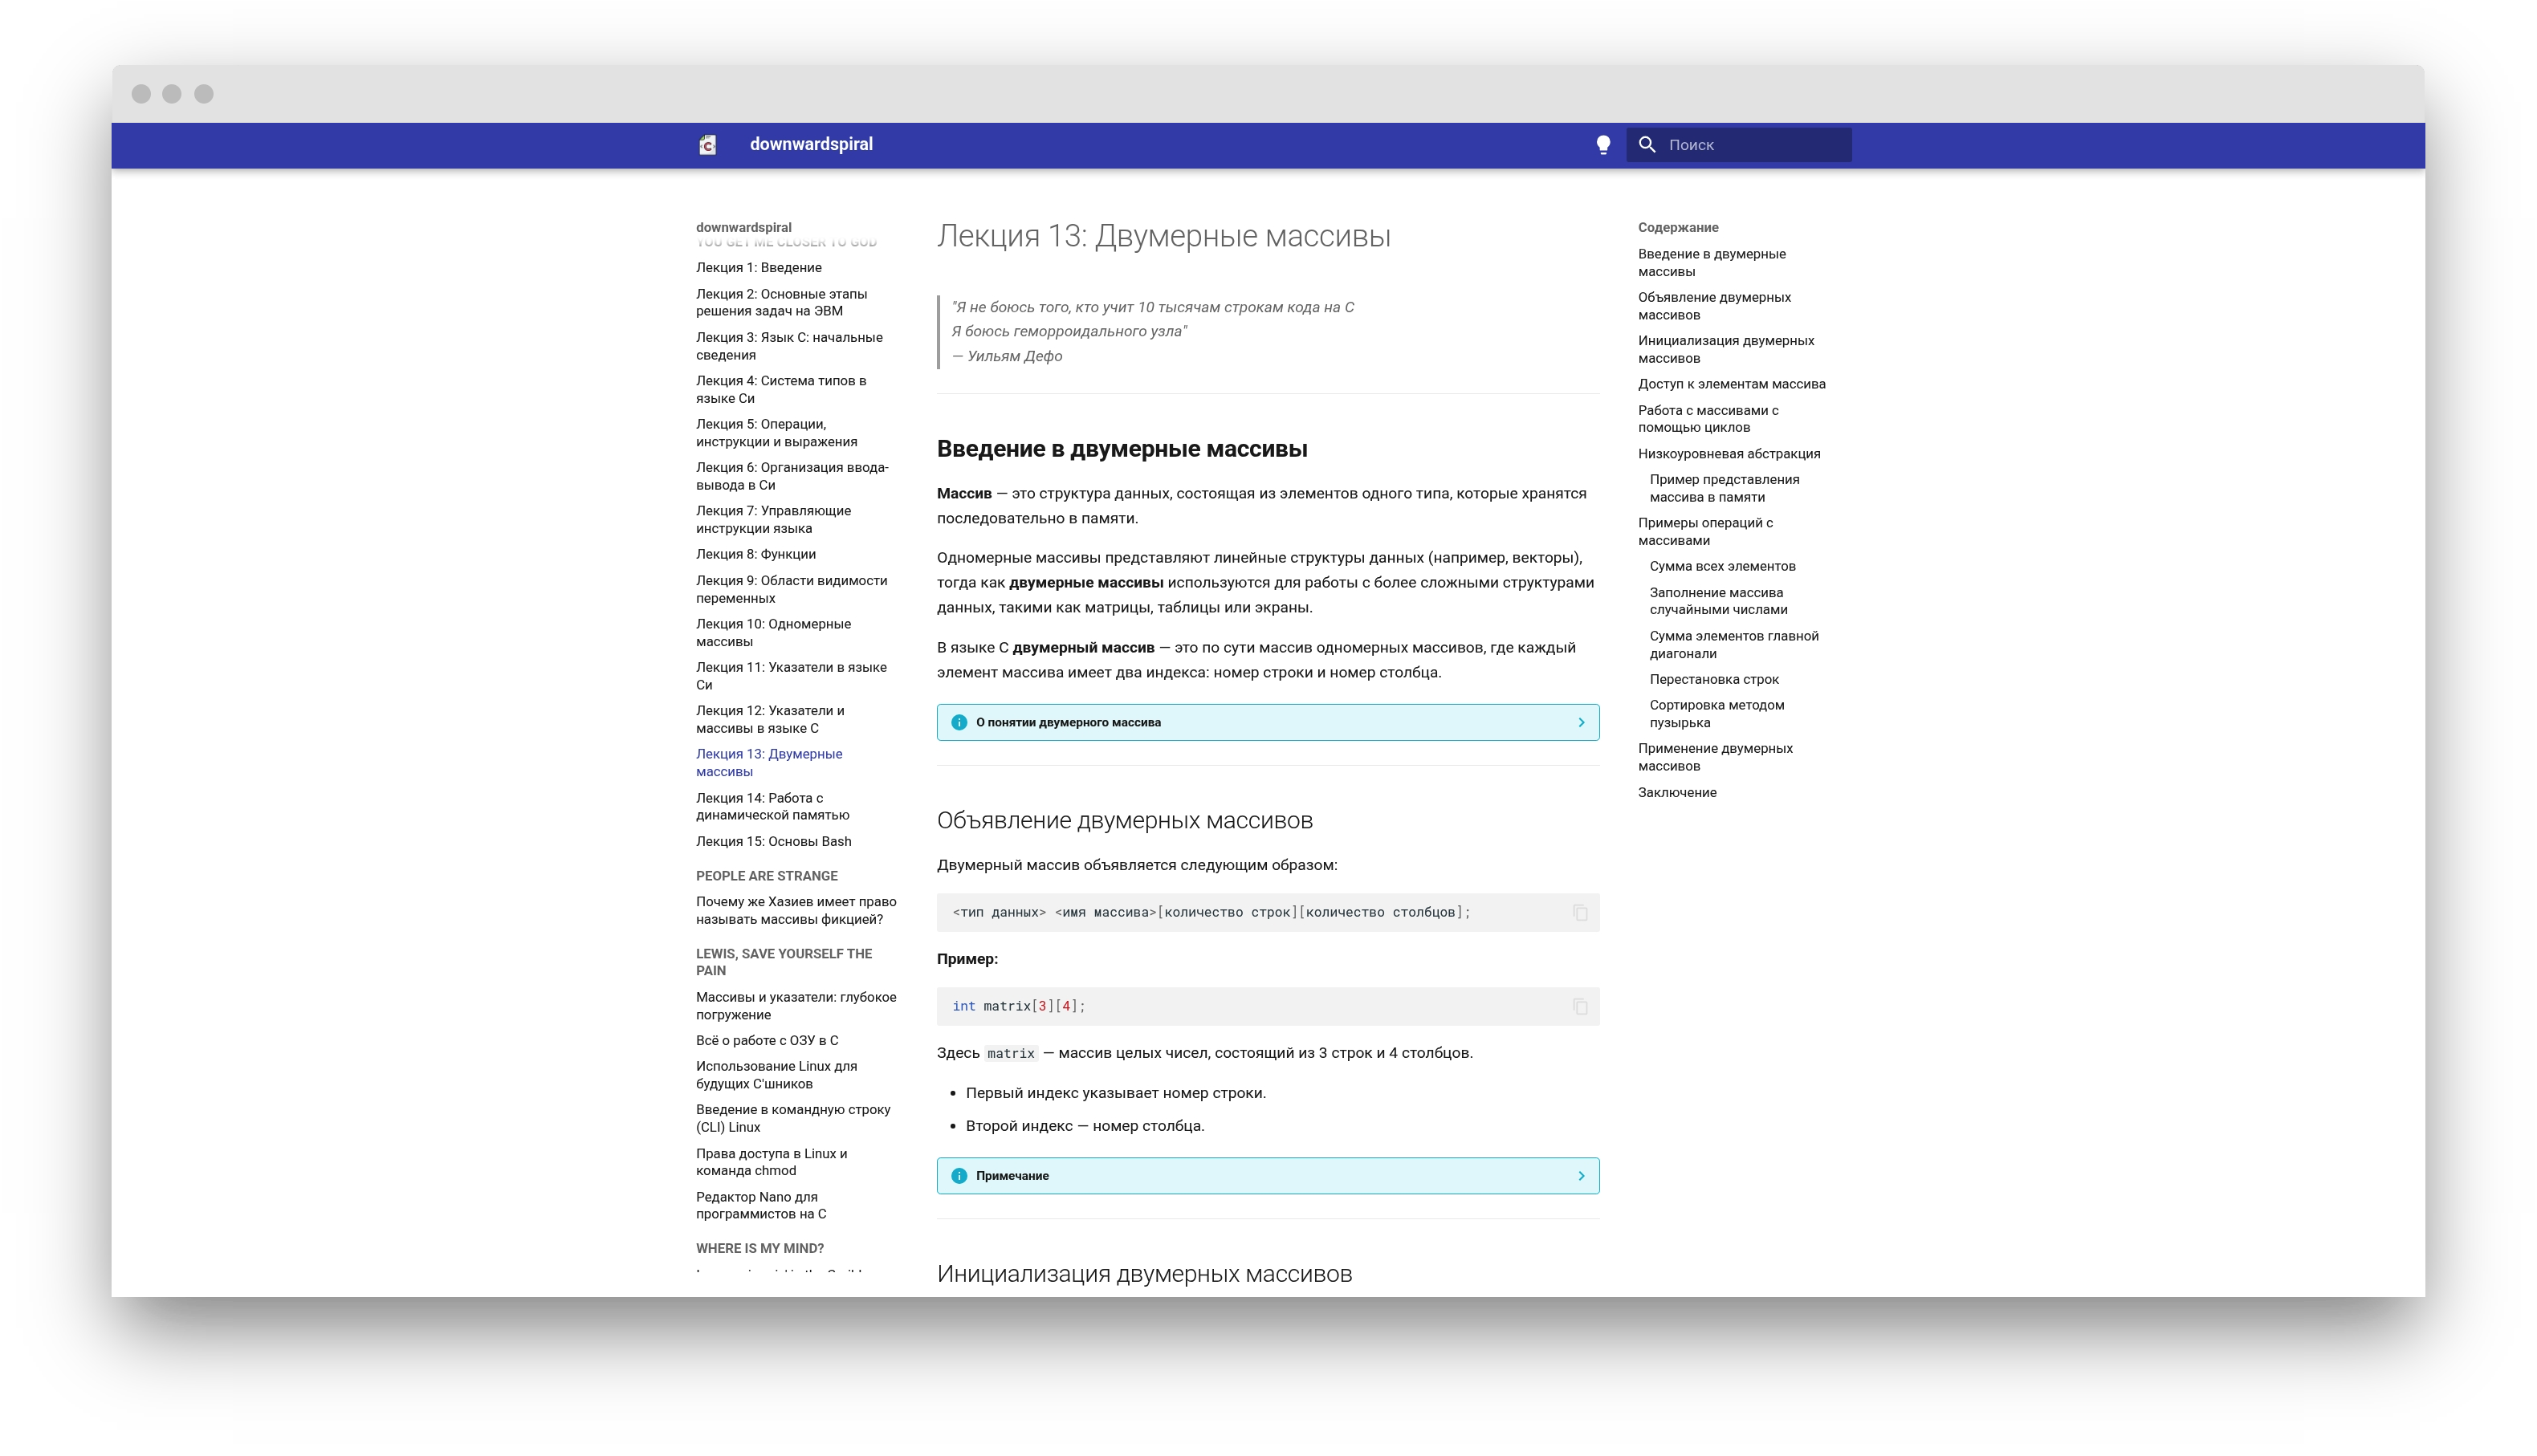2537x1456 pixels.
Task: Expand О понятии двумерного массива chevron
Action: (1581, 723)
